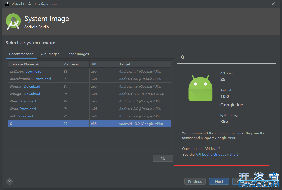
Task: Download the Oreo Android 8.0 image
Action: (x=27, y=109)
